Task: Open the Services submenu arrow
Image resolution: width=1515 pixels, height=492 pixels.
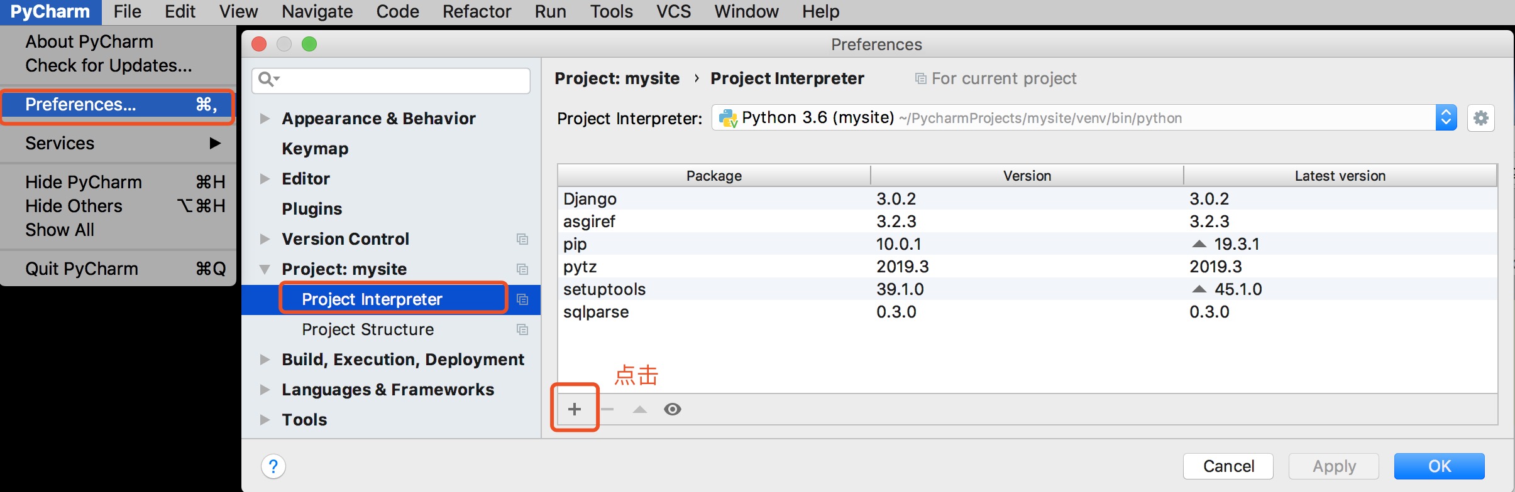Action: tap(215, 143)
